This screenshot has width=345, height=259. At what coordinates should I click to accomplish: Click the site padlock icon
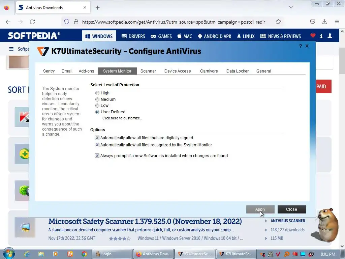pos(76,22)
